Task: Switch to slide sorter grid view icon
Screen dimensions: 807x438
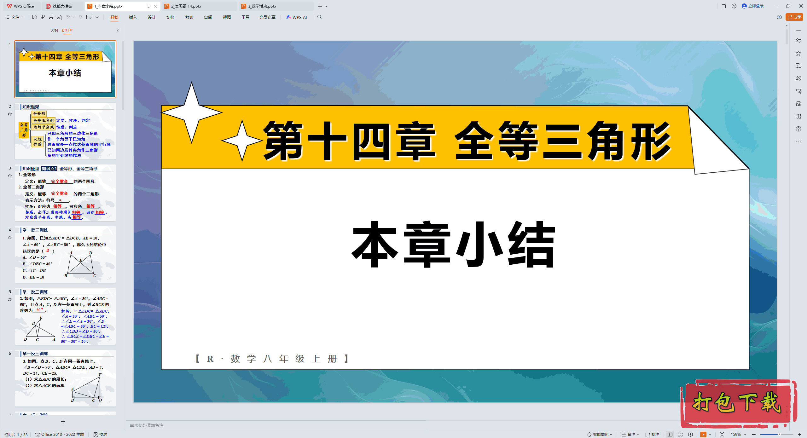Action: [x=680, y=434]
